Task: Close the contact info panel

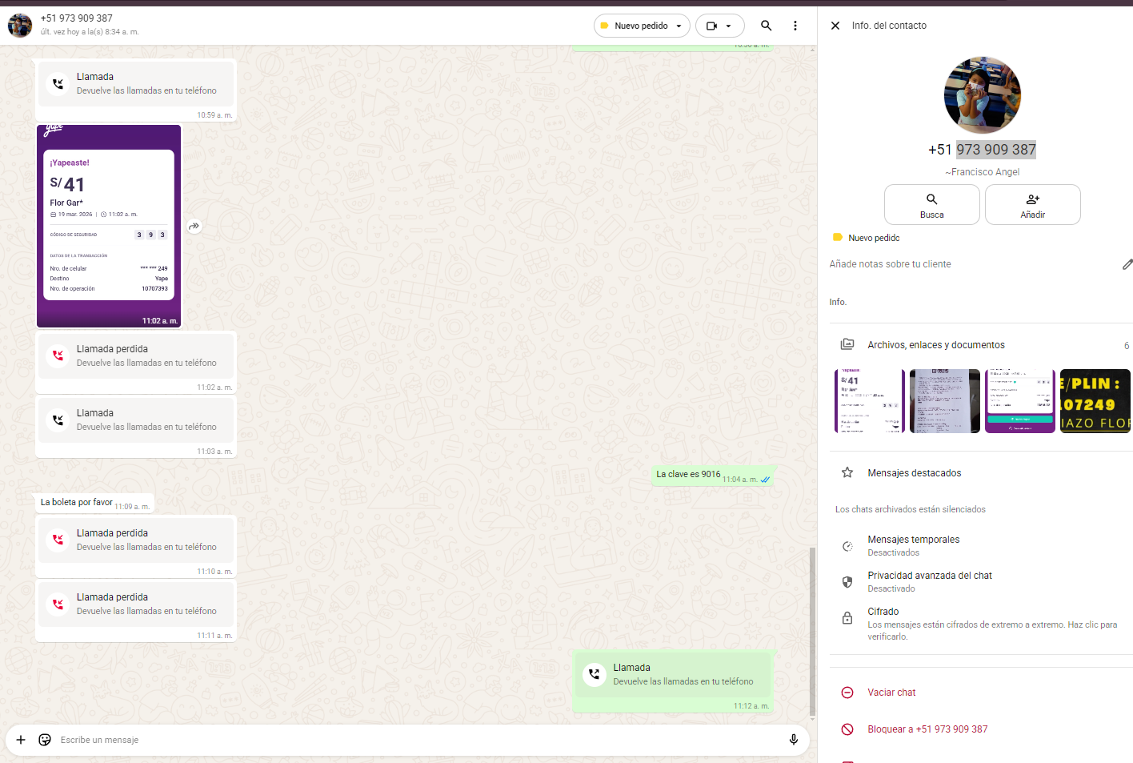Action: [835, 26]
